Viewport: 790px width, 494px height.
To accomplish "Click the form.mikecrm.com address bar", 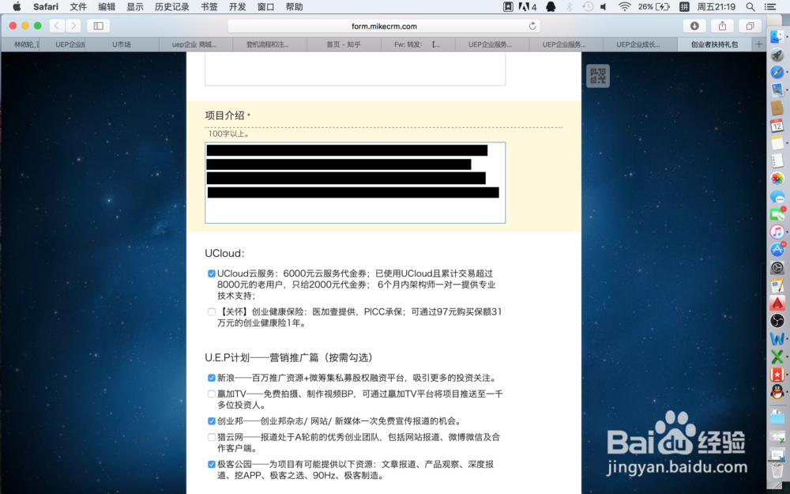I will click(x=383, y=26).
